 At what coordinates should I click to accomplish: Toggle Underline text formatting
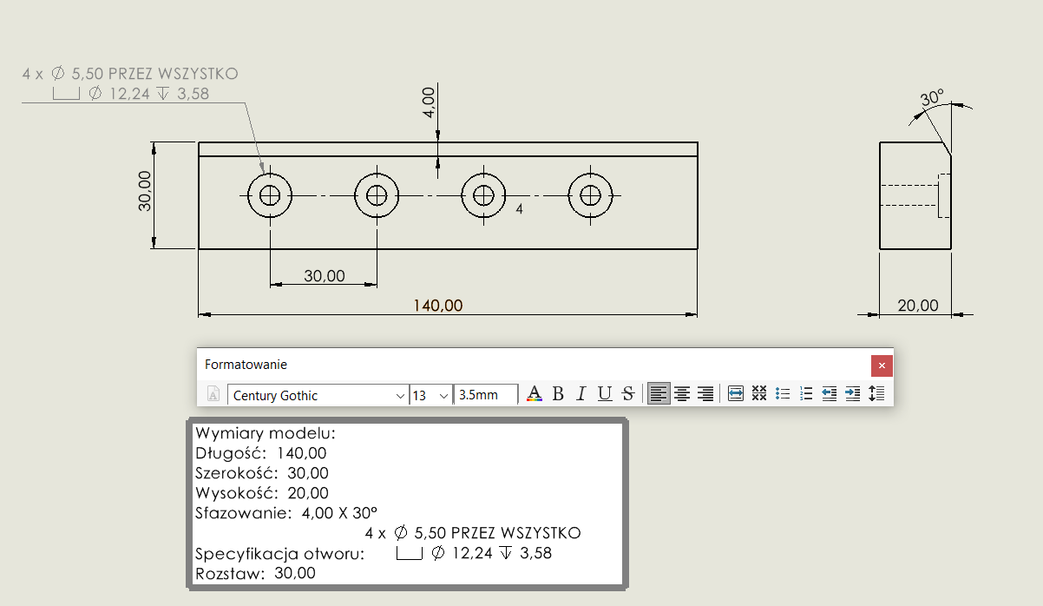tap(605, 394)
